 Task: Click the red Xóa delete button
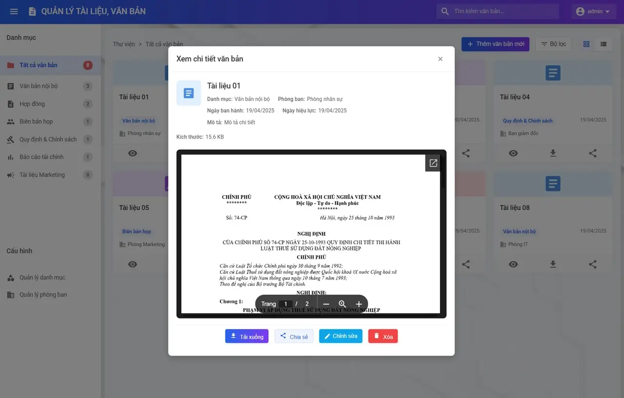point(383,336)
